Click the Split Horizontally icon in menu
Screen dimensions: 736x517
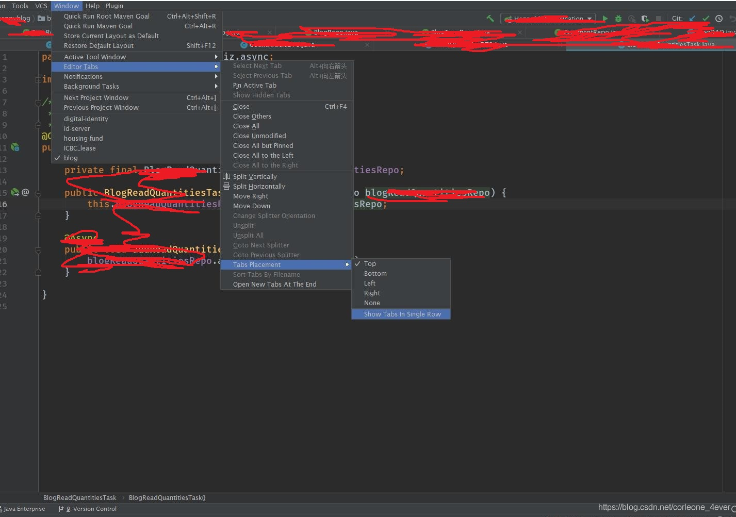pyautogui.click(x=226, y=186)
